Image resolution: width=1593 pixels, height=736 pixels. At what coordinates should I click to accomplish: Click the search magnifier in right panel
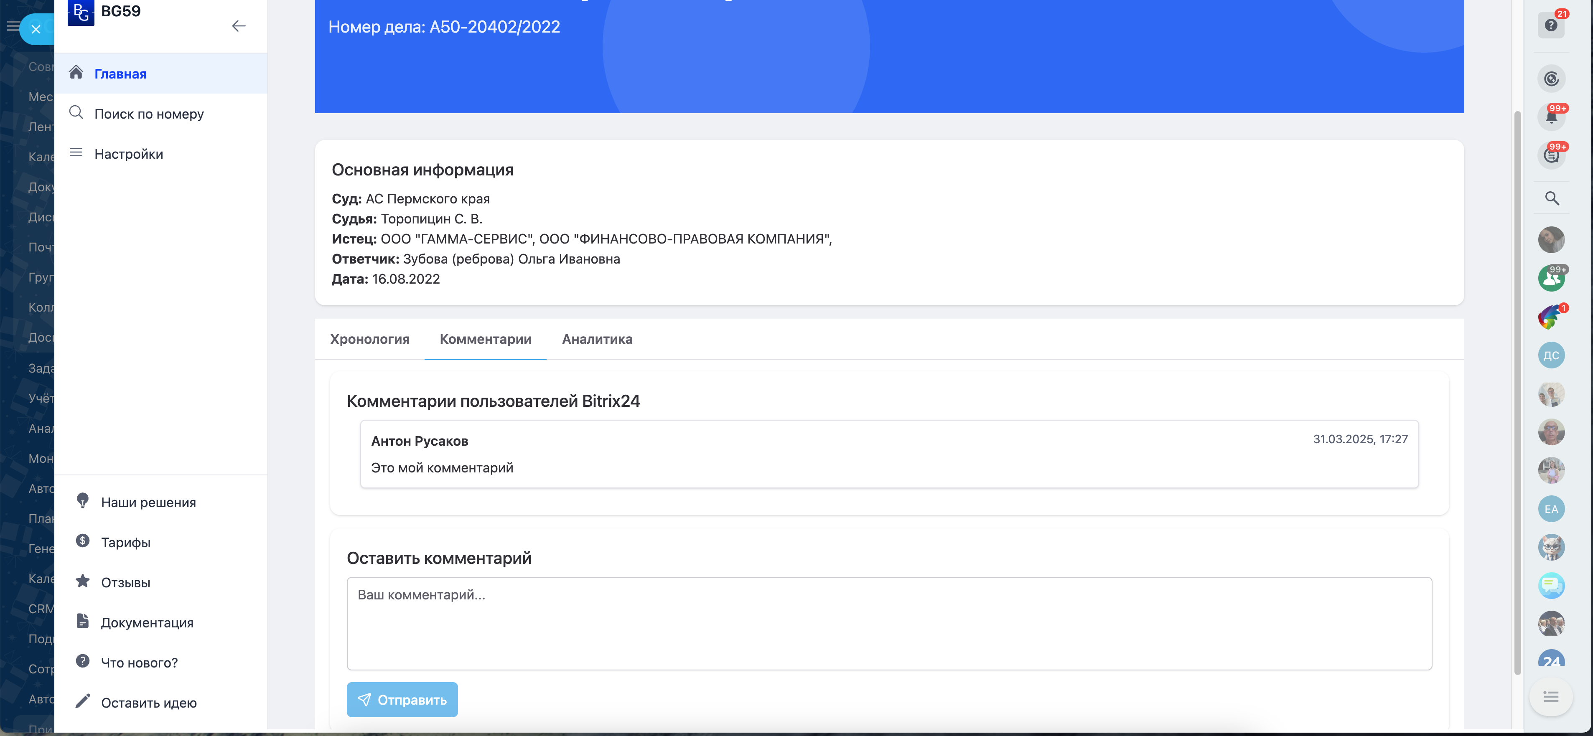click(x=1551, y=198)
